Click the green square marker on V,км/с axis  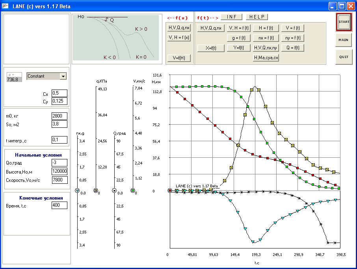[x=133, y=191]
